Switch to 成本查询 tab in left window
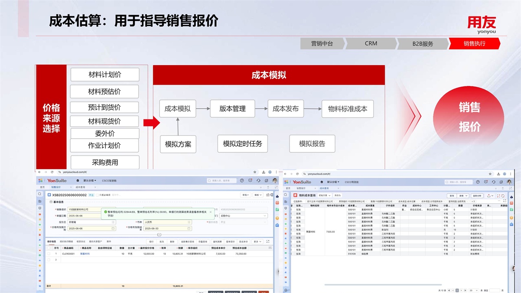Viewport: 521px width, 293px height. (x=80, y=188)
